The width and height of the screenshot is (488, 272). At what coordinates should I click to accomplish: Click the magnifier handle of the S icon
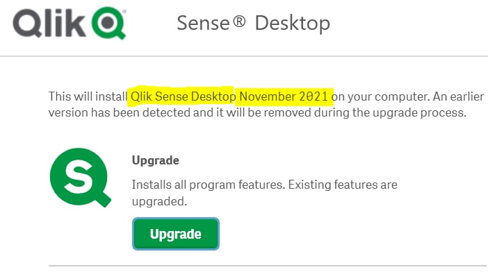[104, 198]
